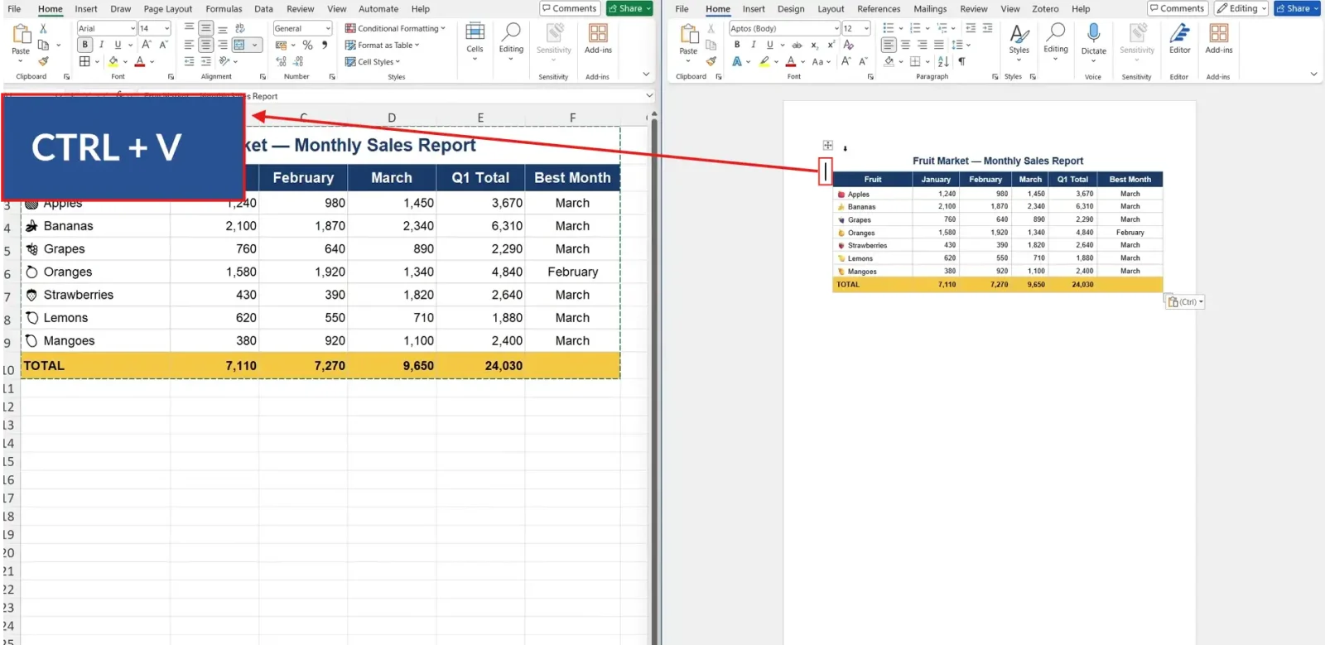
Task: Toggle Bold in Excel ribbon
Action: [x=84, y=45]
